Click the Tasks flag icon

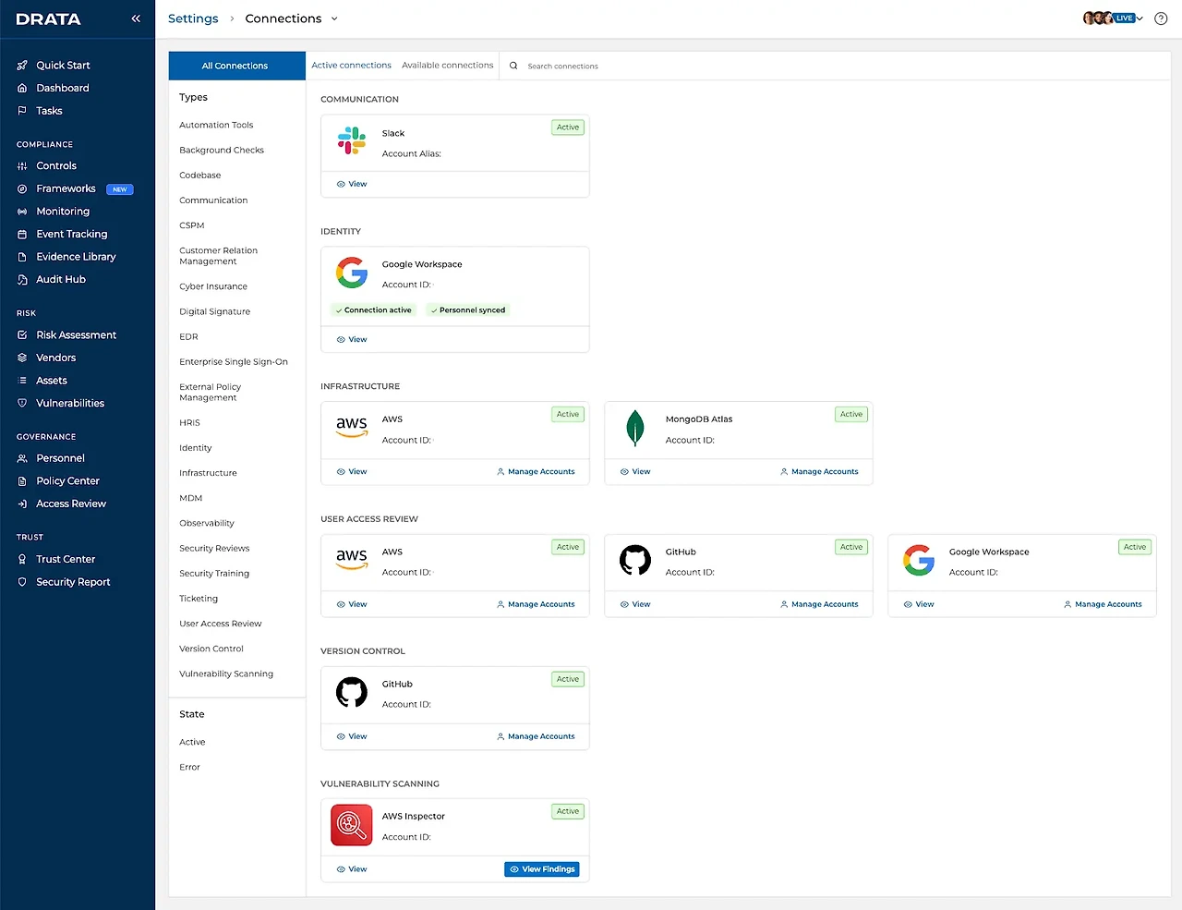22,111
